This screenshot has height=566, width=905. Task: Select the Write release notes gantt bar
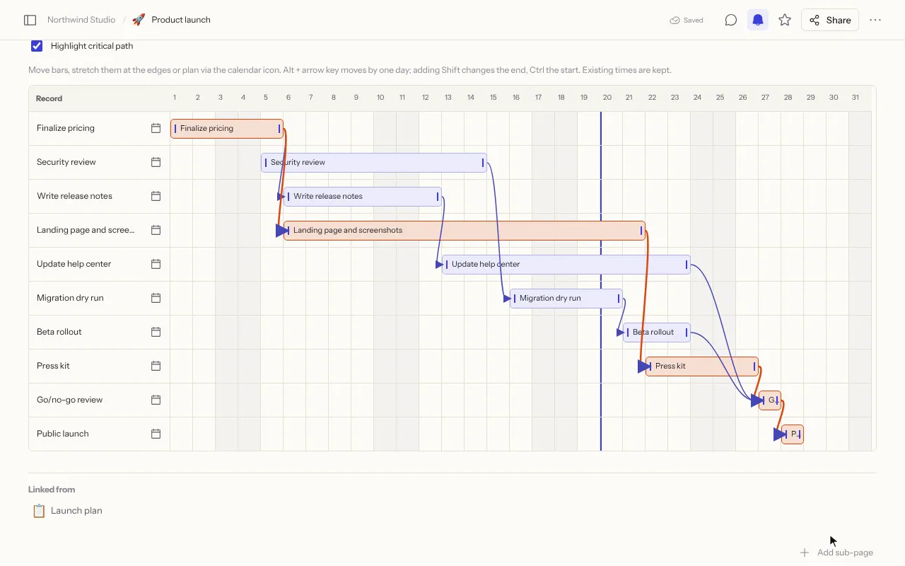tap(363, 197)
